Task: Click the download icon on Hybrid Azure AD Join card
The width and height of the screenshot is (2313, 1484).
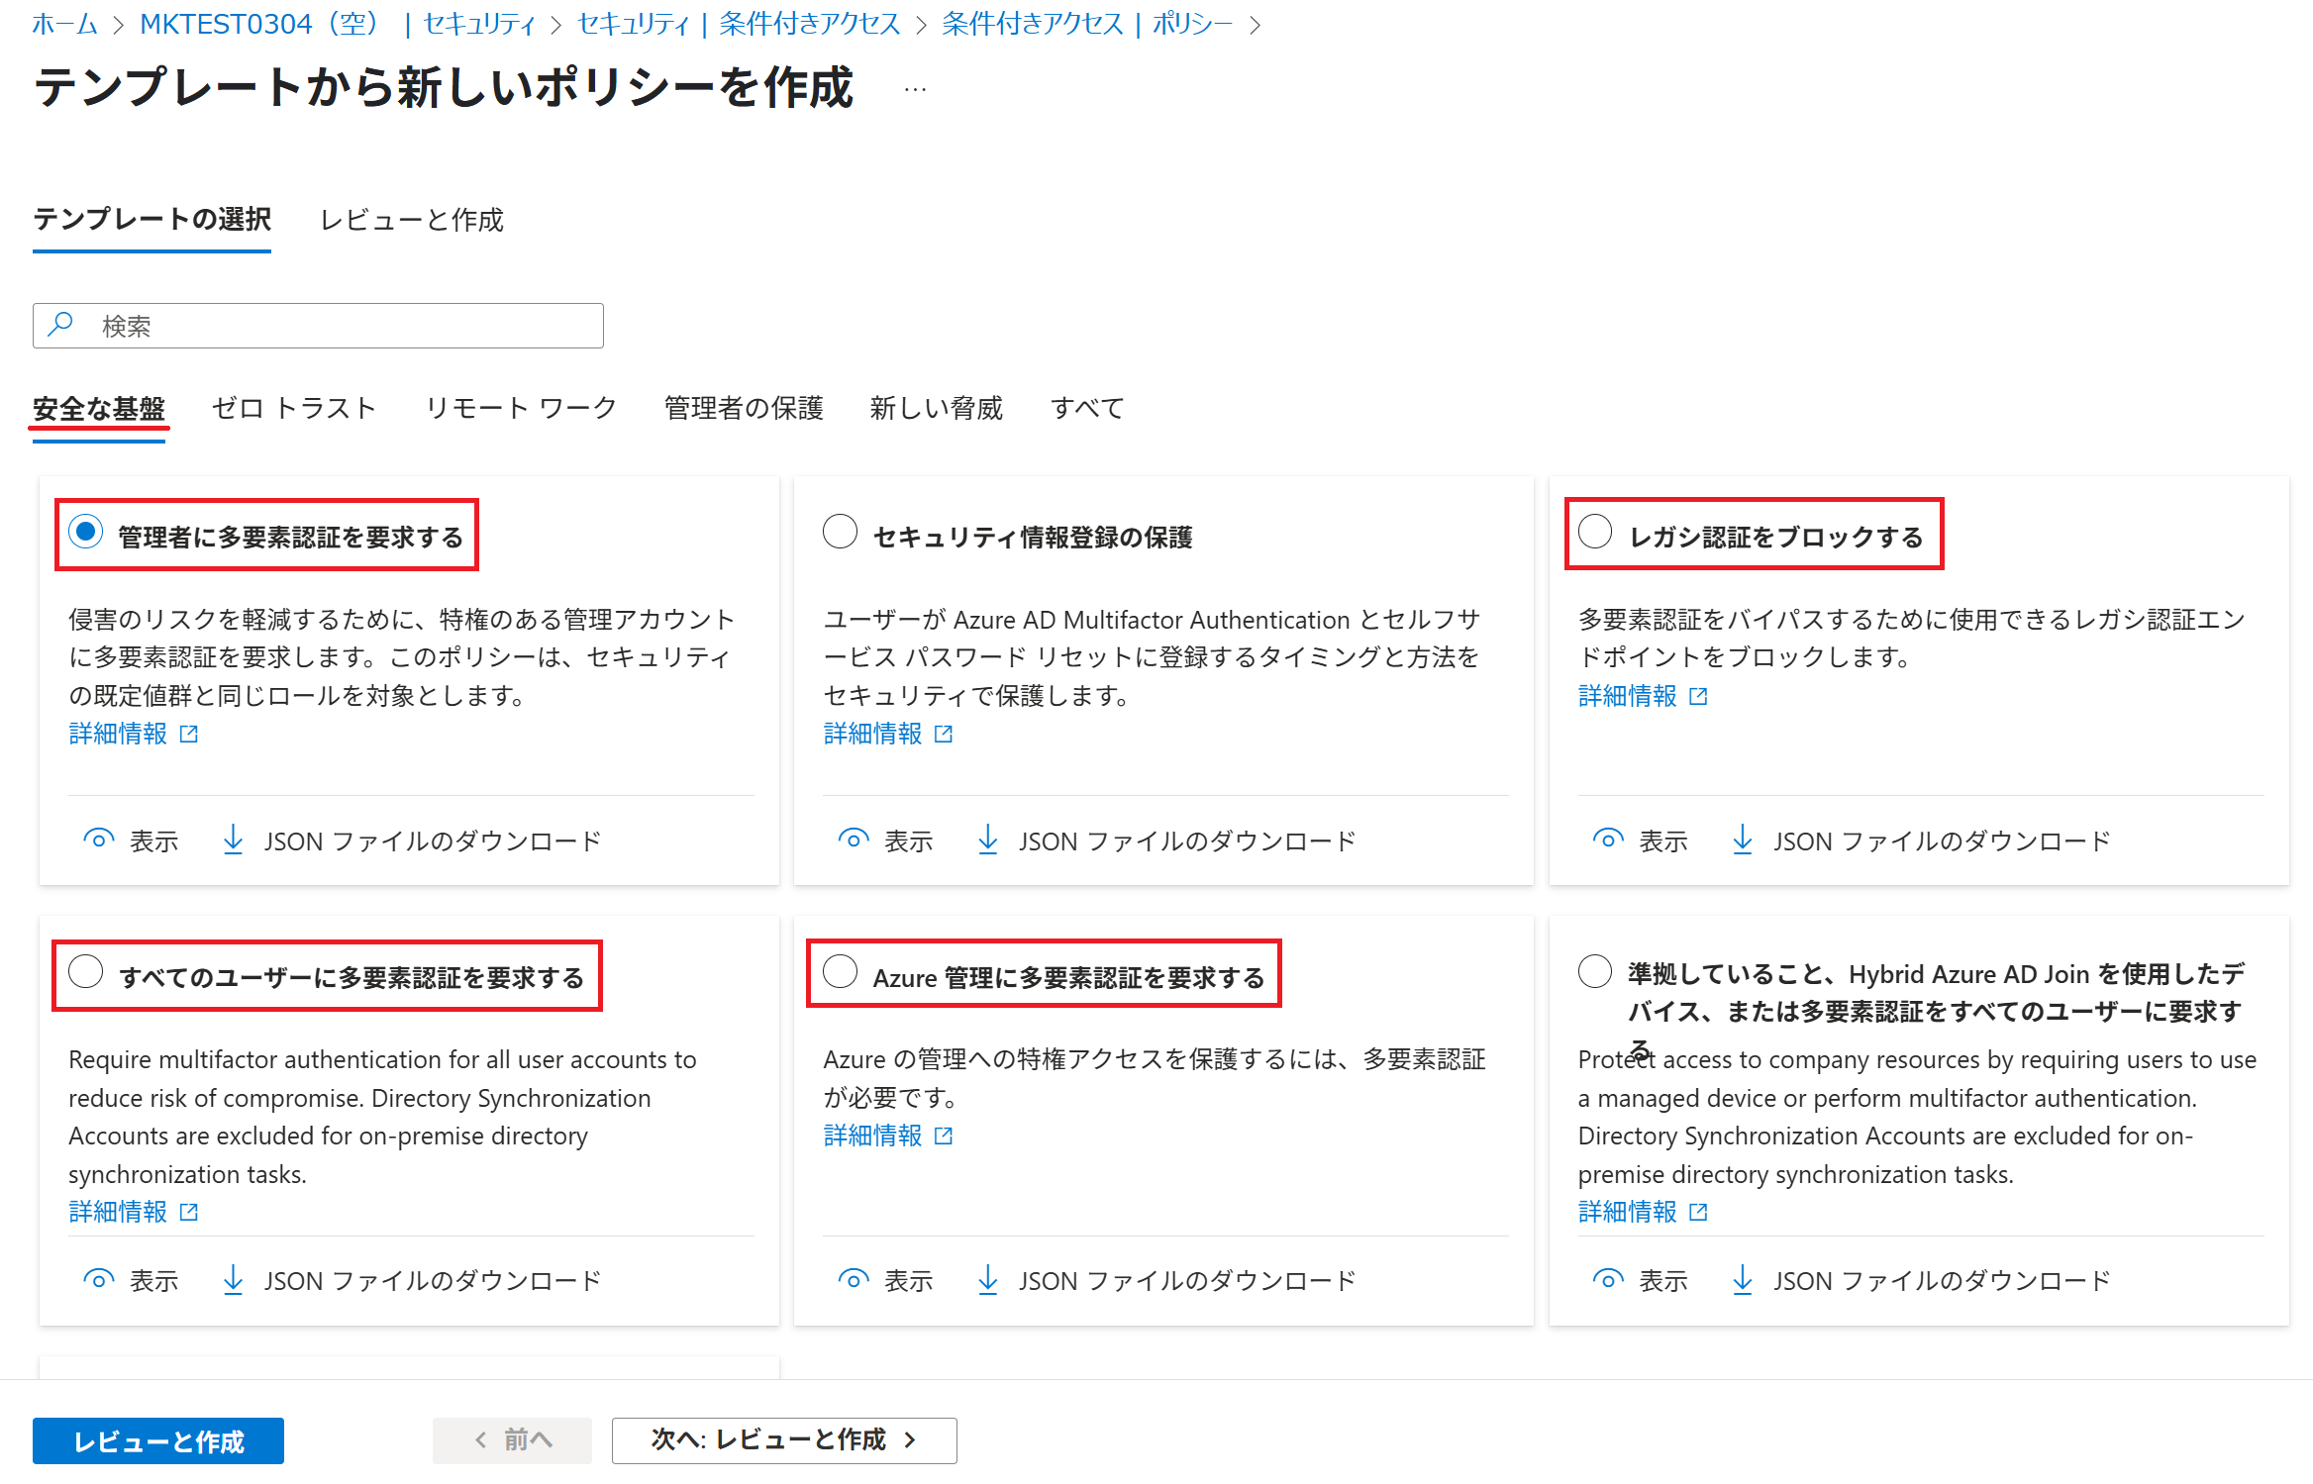Action: [1742, 1279]
